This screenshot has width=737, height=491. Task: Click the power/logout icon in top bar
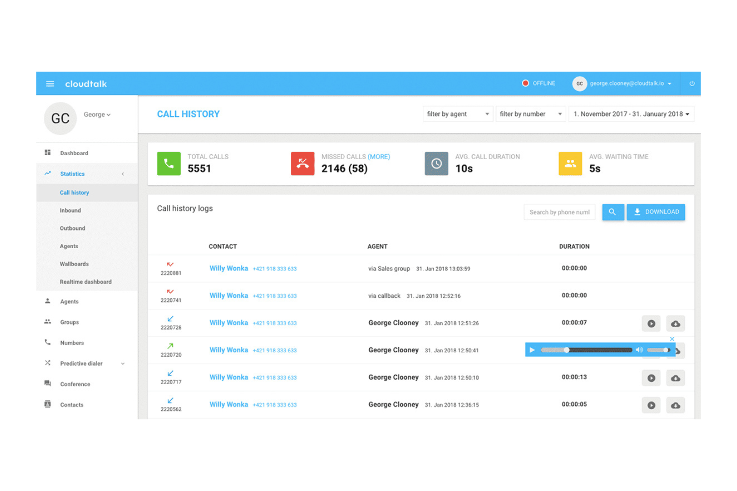click(x=691, y=84)
